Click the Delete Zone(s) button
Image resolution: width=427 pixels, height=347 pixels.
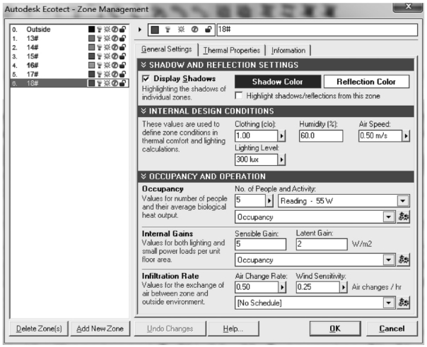(x=39, y=329)
